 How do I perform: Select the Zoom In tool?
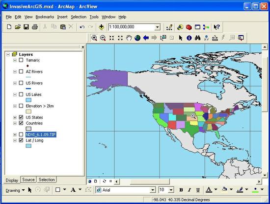click(94, 38)
